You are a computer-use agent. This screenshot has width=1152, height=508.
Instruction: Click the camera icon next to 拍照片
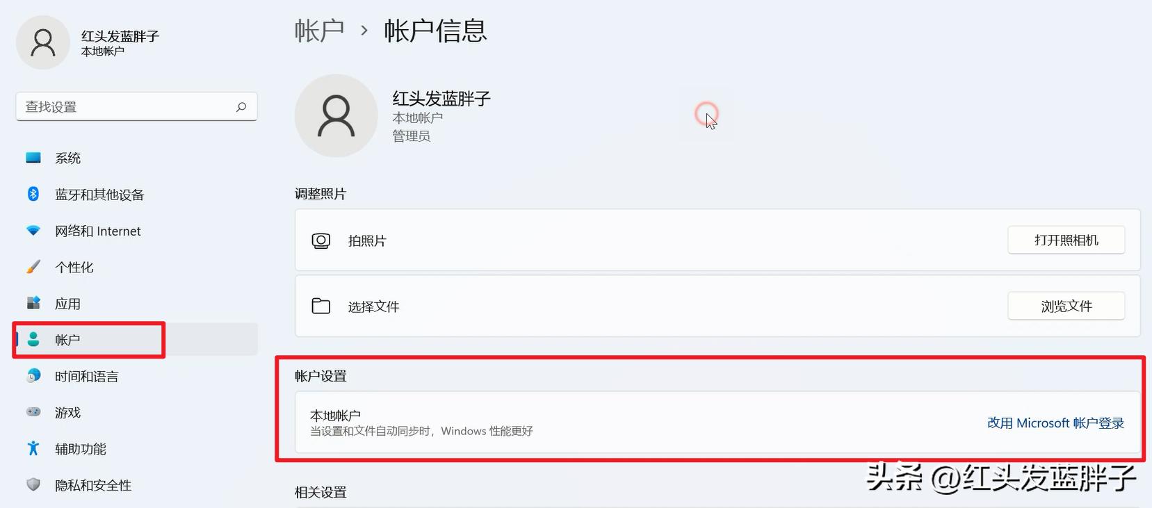[x=321, y=240]
